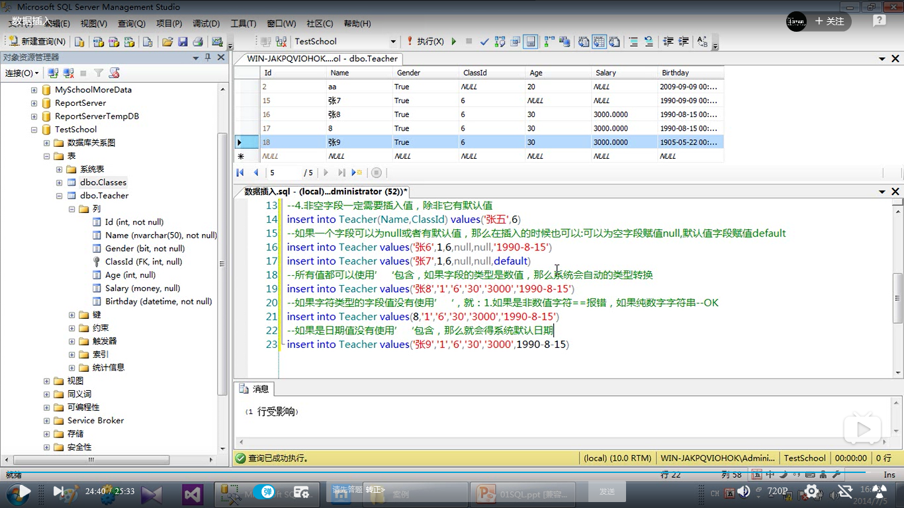Click the Cancel Executing Query stop icon
The height and width of the screenshot is (508, 904).
pyautogui.click(x=469, y=41)
